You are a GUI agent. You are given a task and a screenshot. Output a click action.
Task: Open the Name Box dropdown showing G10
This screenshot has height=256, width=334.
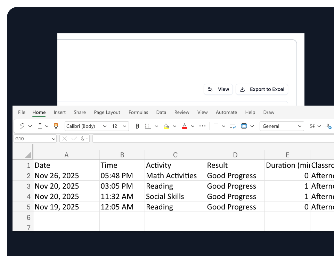click(x=35, y=139)
